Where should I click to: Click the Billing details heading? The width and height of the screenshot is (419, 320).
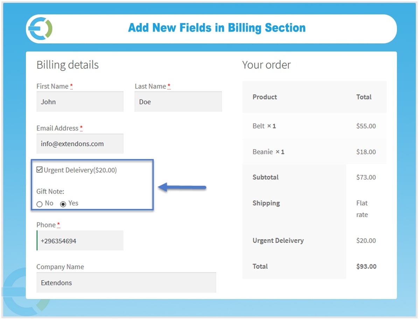(68, 65)
